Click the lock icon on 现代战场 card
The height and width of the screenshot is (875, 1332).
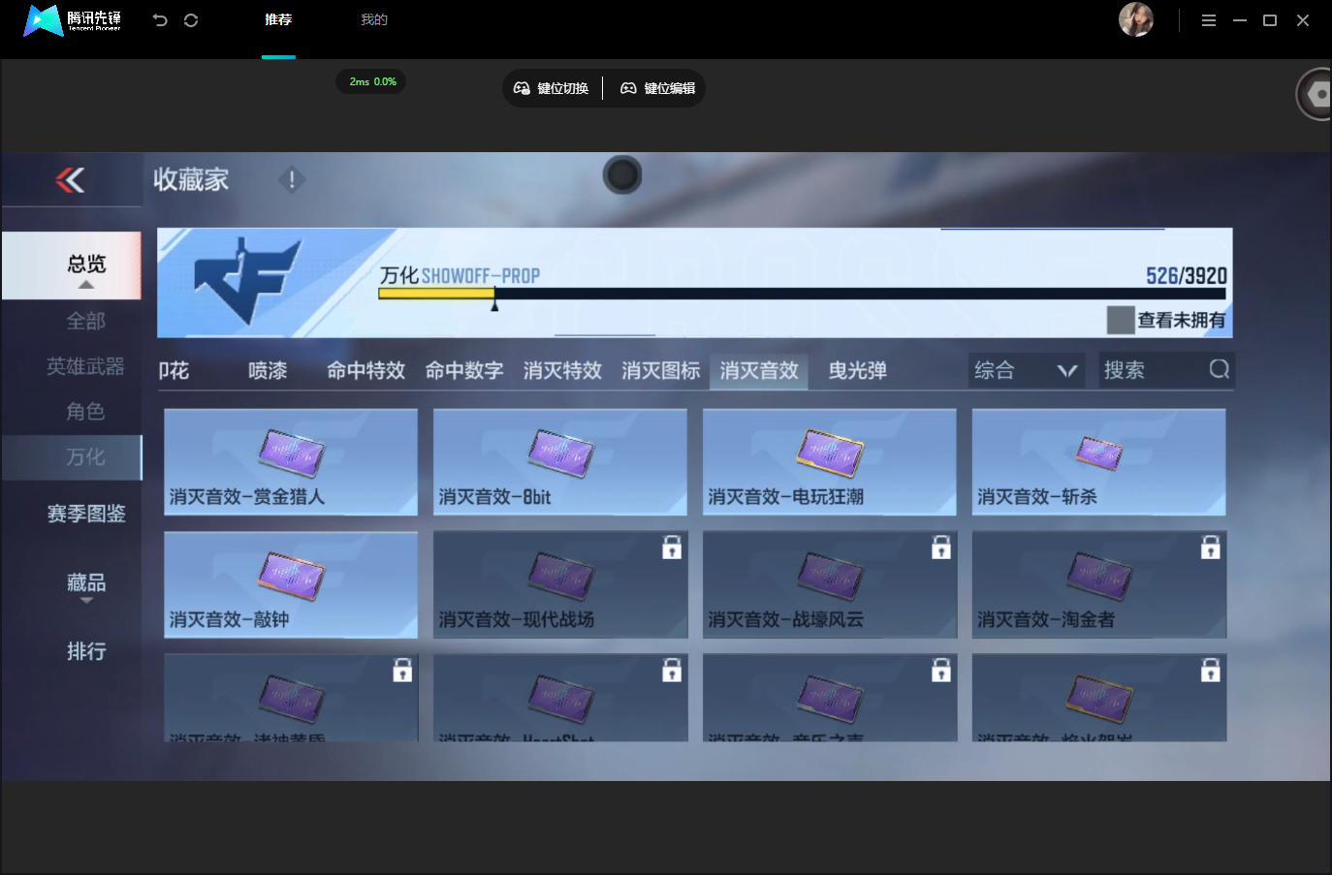(672, 547)
